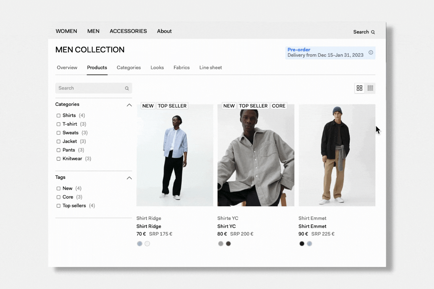This screenshot has width=434, height=289.
Task: Click the TOP SELLER badge on Shirt Ridge
Action: [172, 106]
